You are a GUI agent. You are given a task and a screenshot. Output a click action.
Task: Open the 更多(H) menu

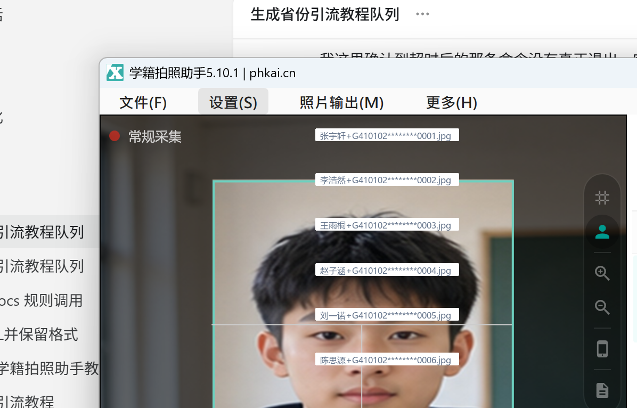tap(451, 102)
